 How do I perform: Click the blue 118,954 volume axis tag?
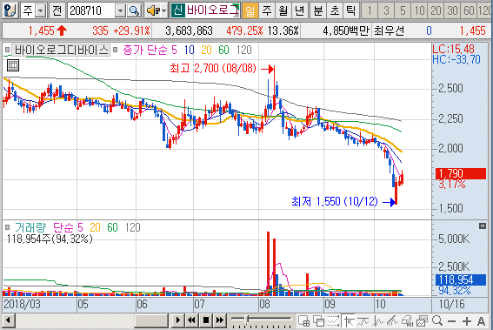pyautogui.click(x=461, y=279)
